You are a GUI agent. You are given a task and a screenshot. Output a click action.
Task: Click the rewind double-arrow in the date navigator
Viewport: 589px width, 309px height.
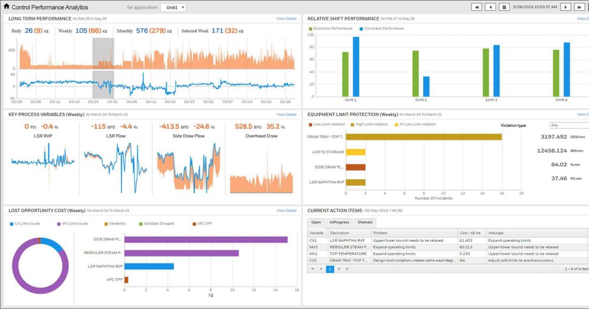(x=477, y=6)
